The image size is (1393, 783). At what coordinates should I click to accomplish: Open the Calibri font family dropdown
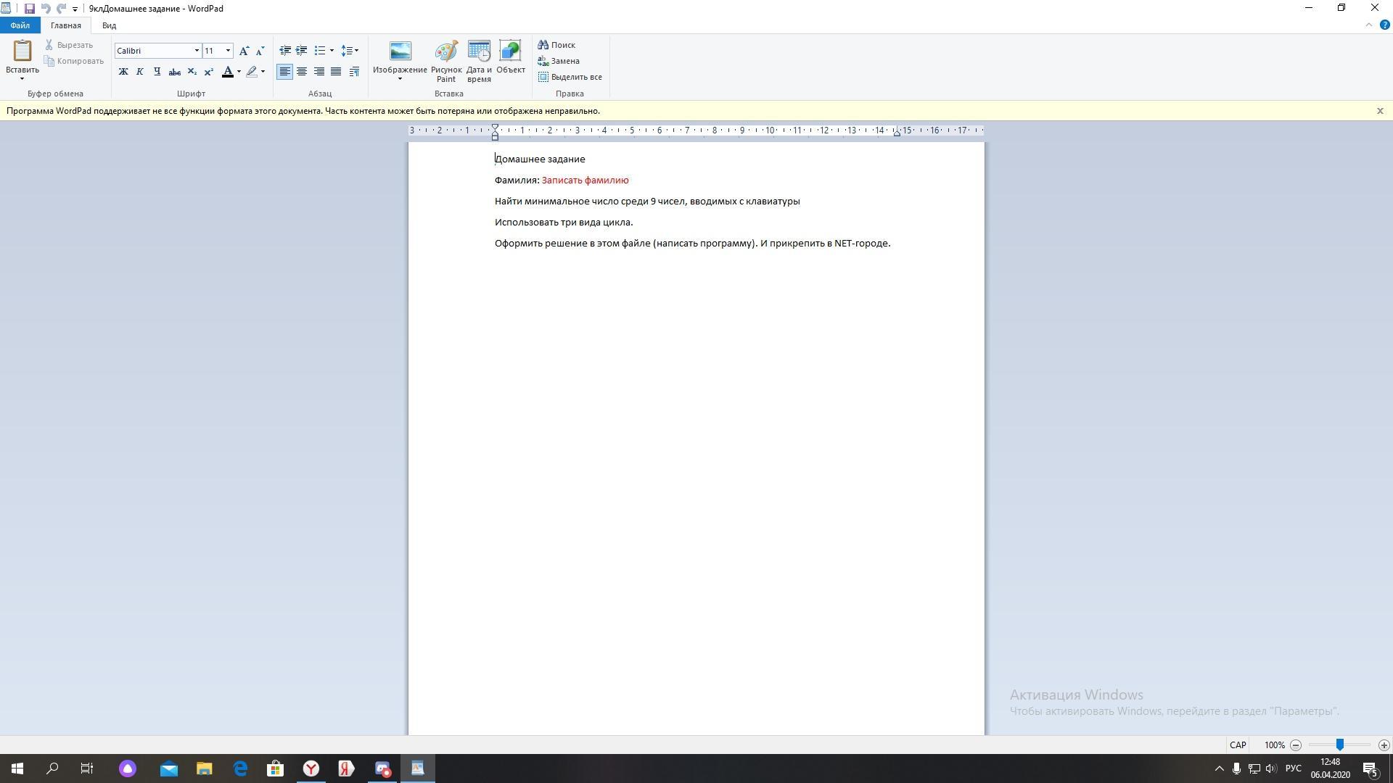[196, 51]
